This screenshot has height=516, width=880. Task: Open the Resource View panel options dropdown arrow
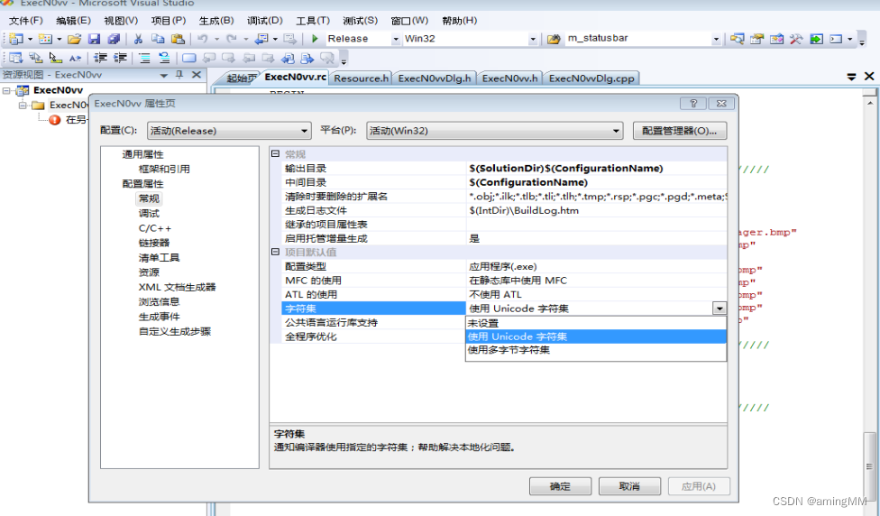[164, 75]
